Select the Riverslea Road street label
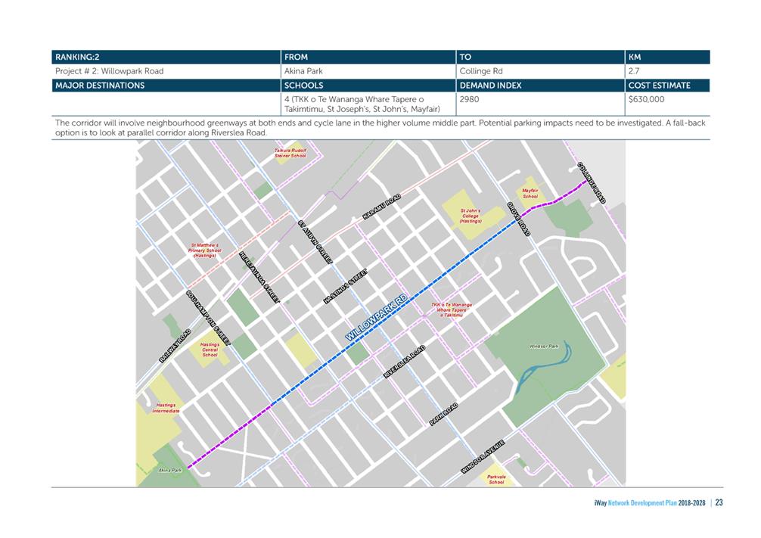Screen dimensions: 761x538 (404, 362)
